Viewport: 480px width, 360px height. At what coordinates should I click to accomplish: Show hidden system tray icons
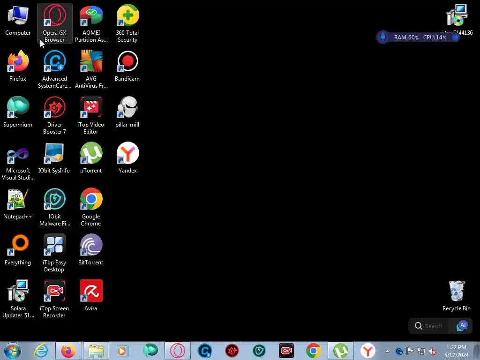[x=387, y=352]
